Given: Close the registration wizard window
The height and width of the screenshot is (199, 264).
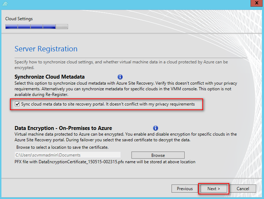Looking at the screenshot, I should pyautogui.click(x=257, y=3).
